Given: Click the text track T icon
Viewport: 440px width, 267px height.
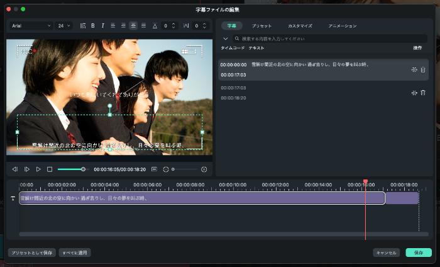Looking at the screenshot, I should pyautogui.click(x=13, y=198).
